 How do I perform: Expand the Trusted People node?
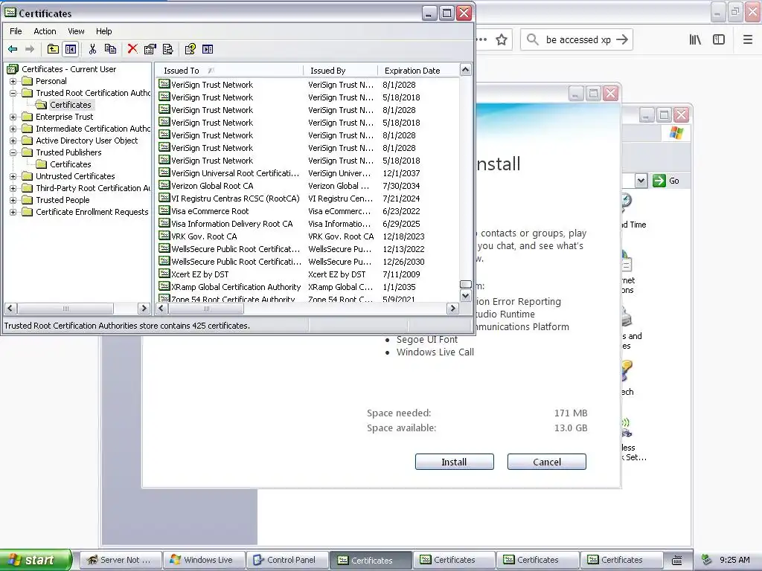pos(13,200)
